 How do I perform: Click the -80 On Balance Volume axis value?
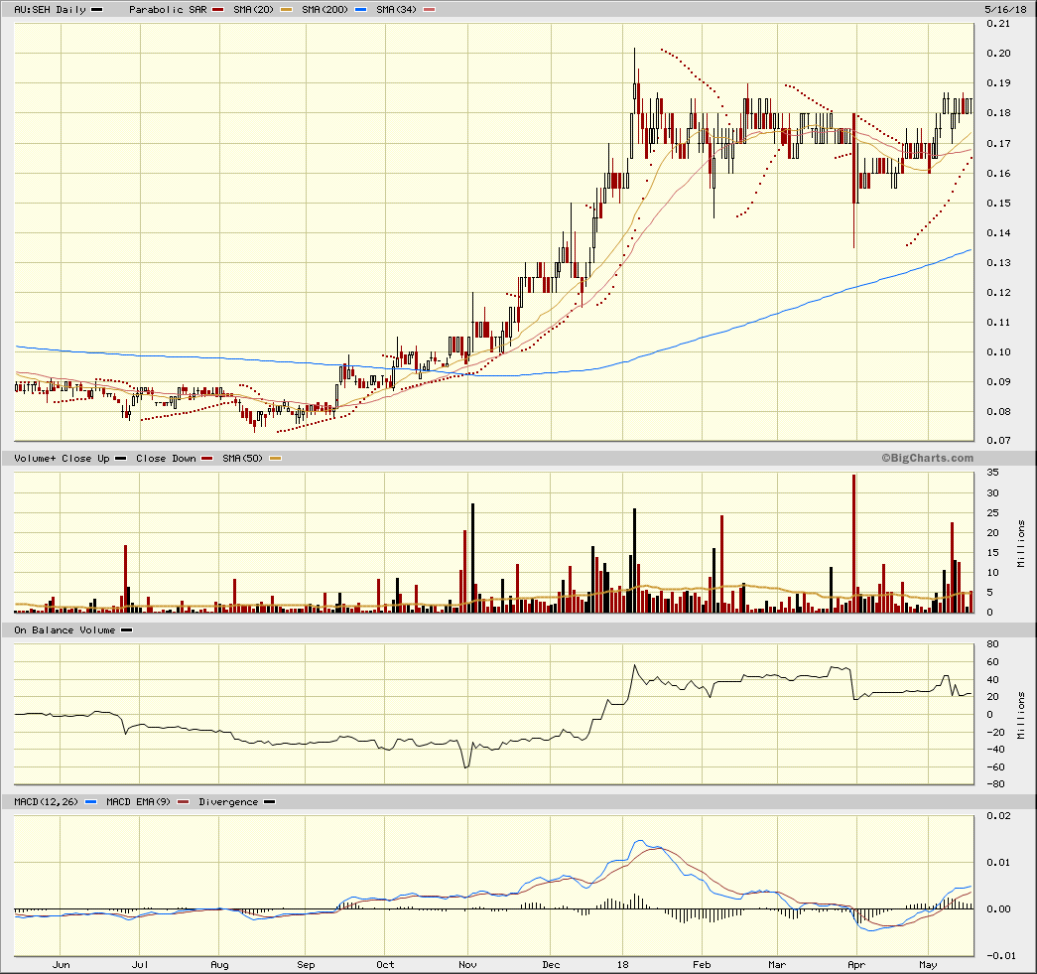[x=995, y=784]
